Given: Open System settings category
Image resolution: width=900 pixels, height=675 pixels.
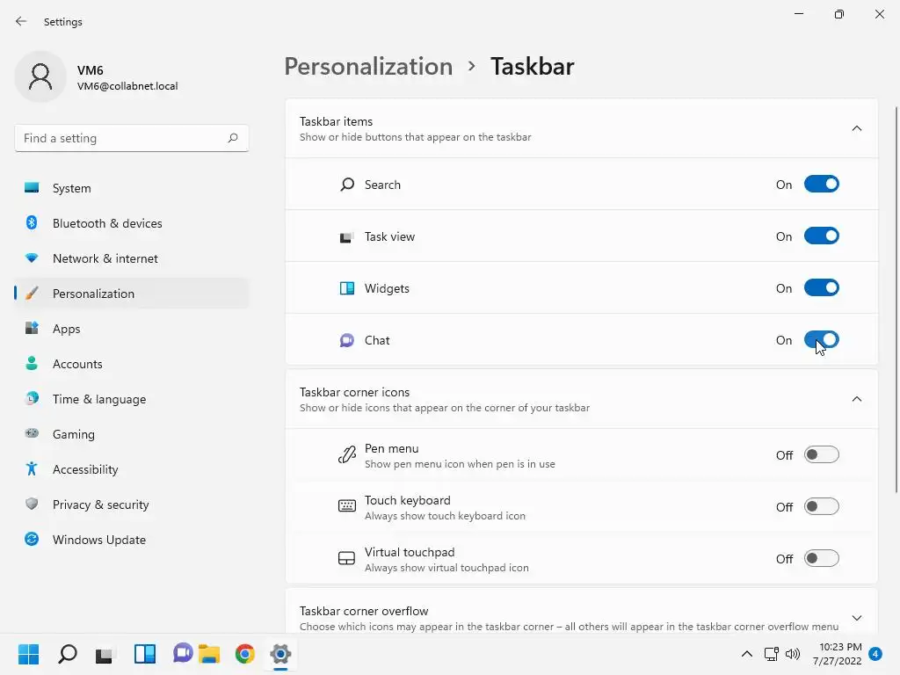Looking at the screenshot, I should (132, 188).
